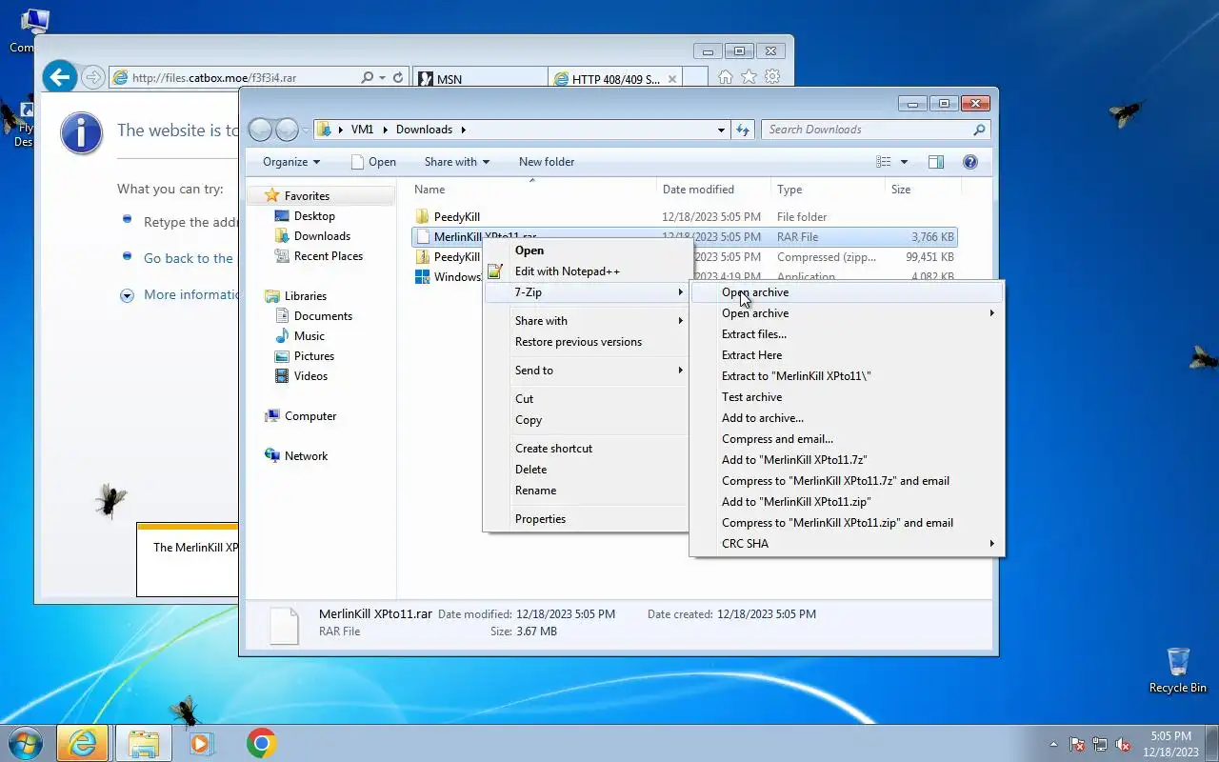The height and width of the screenshot is (762, 1219).
Task: Click the Change your view icon
Action: click(884, 162)
